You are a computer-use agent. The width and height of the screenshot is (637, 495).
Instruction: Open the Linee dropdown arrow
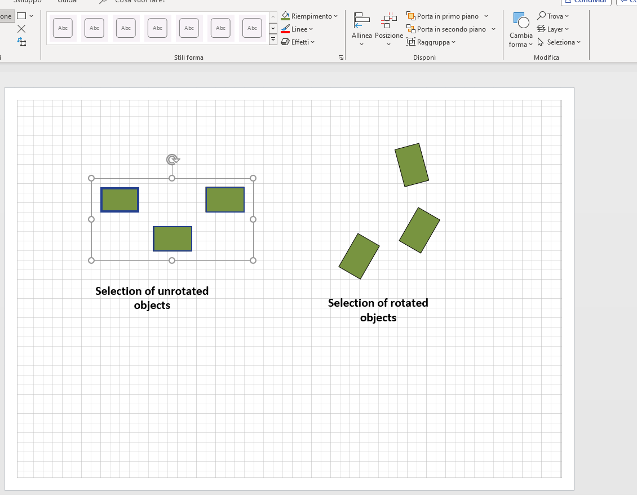pos(311,29)
